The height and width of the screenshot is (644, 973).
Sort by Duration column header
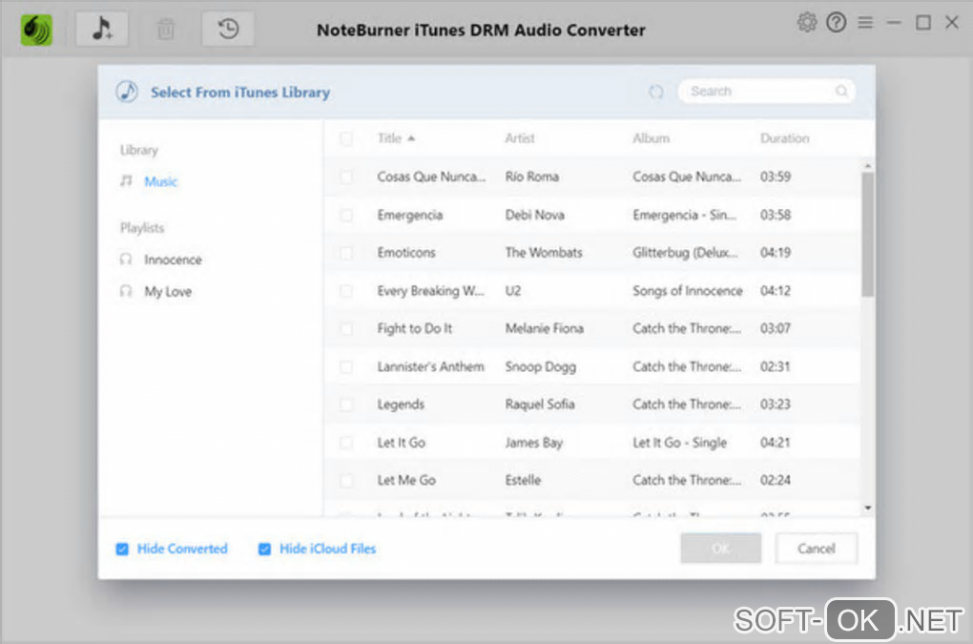(x=784, y=138)
